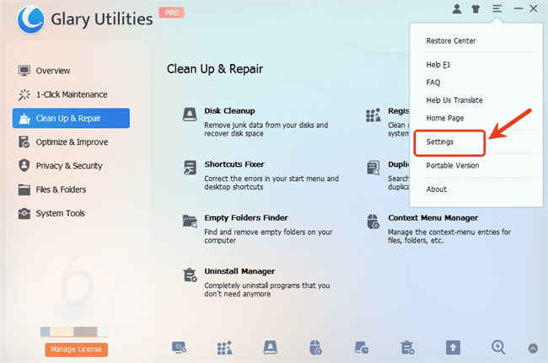The image size is (548, 363).
Task: Click the Disk Cleanup tool icon
Action: click(x=190, y=115)
